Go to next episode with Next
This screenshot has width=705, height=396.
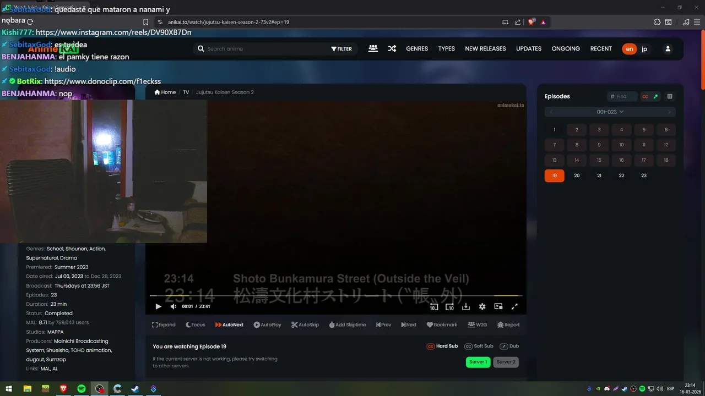[x=409, y=324]
